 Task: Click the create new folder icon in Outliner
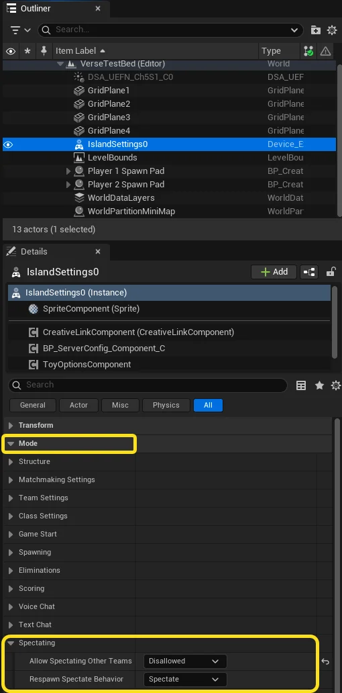316,30
